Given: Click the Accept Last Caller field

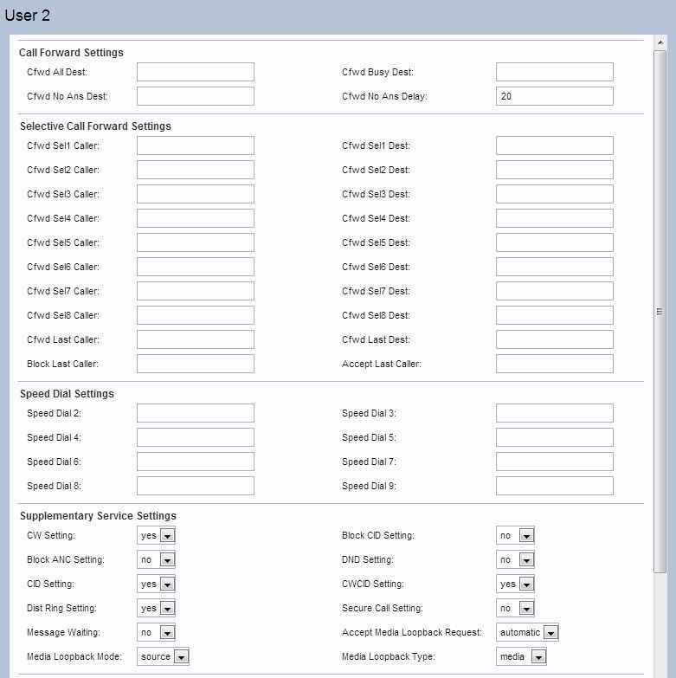Looking at the screenshot, I should pos(554,364).
